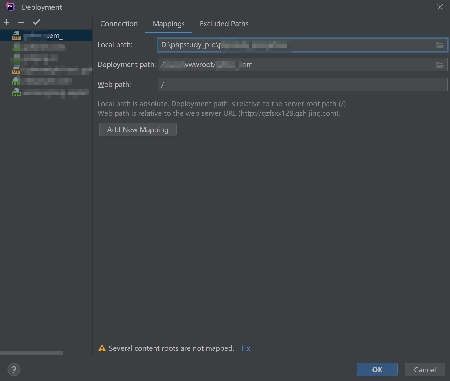
Task: Open the Excluded Paths tab
Action: (x=224, y=24)
